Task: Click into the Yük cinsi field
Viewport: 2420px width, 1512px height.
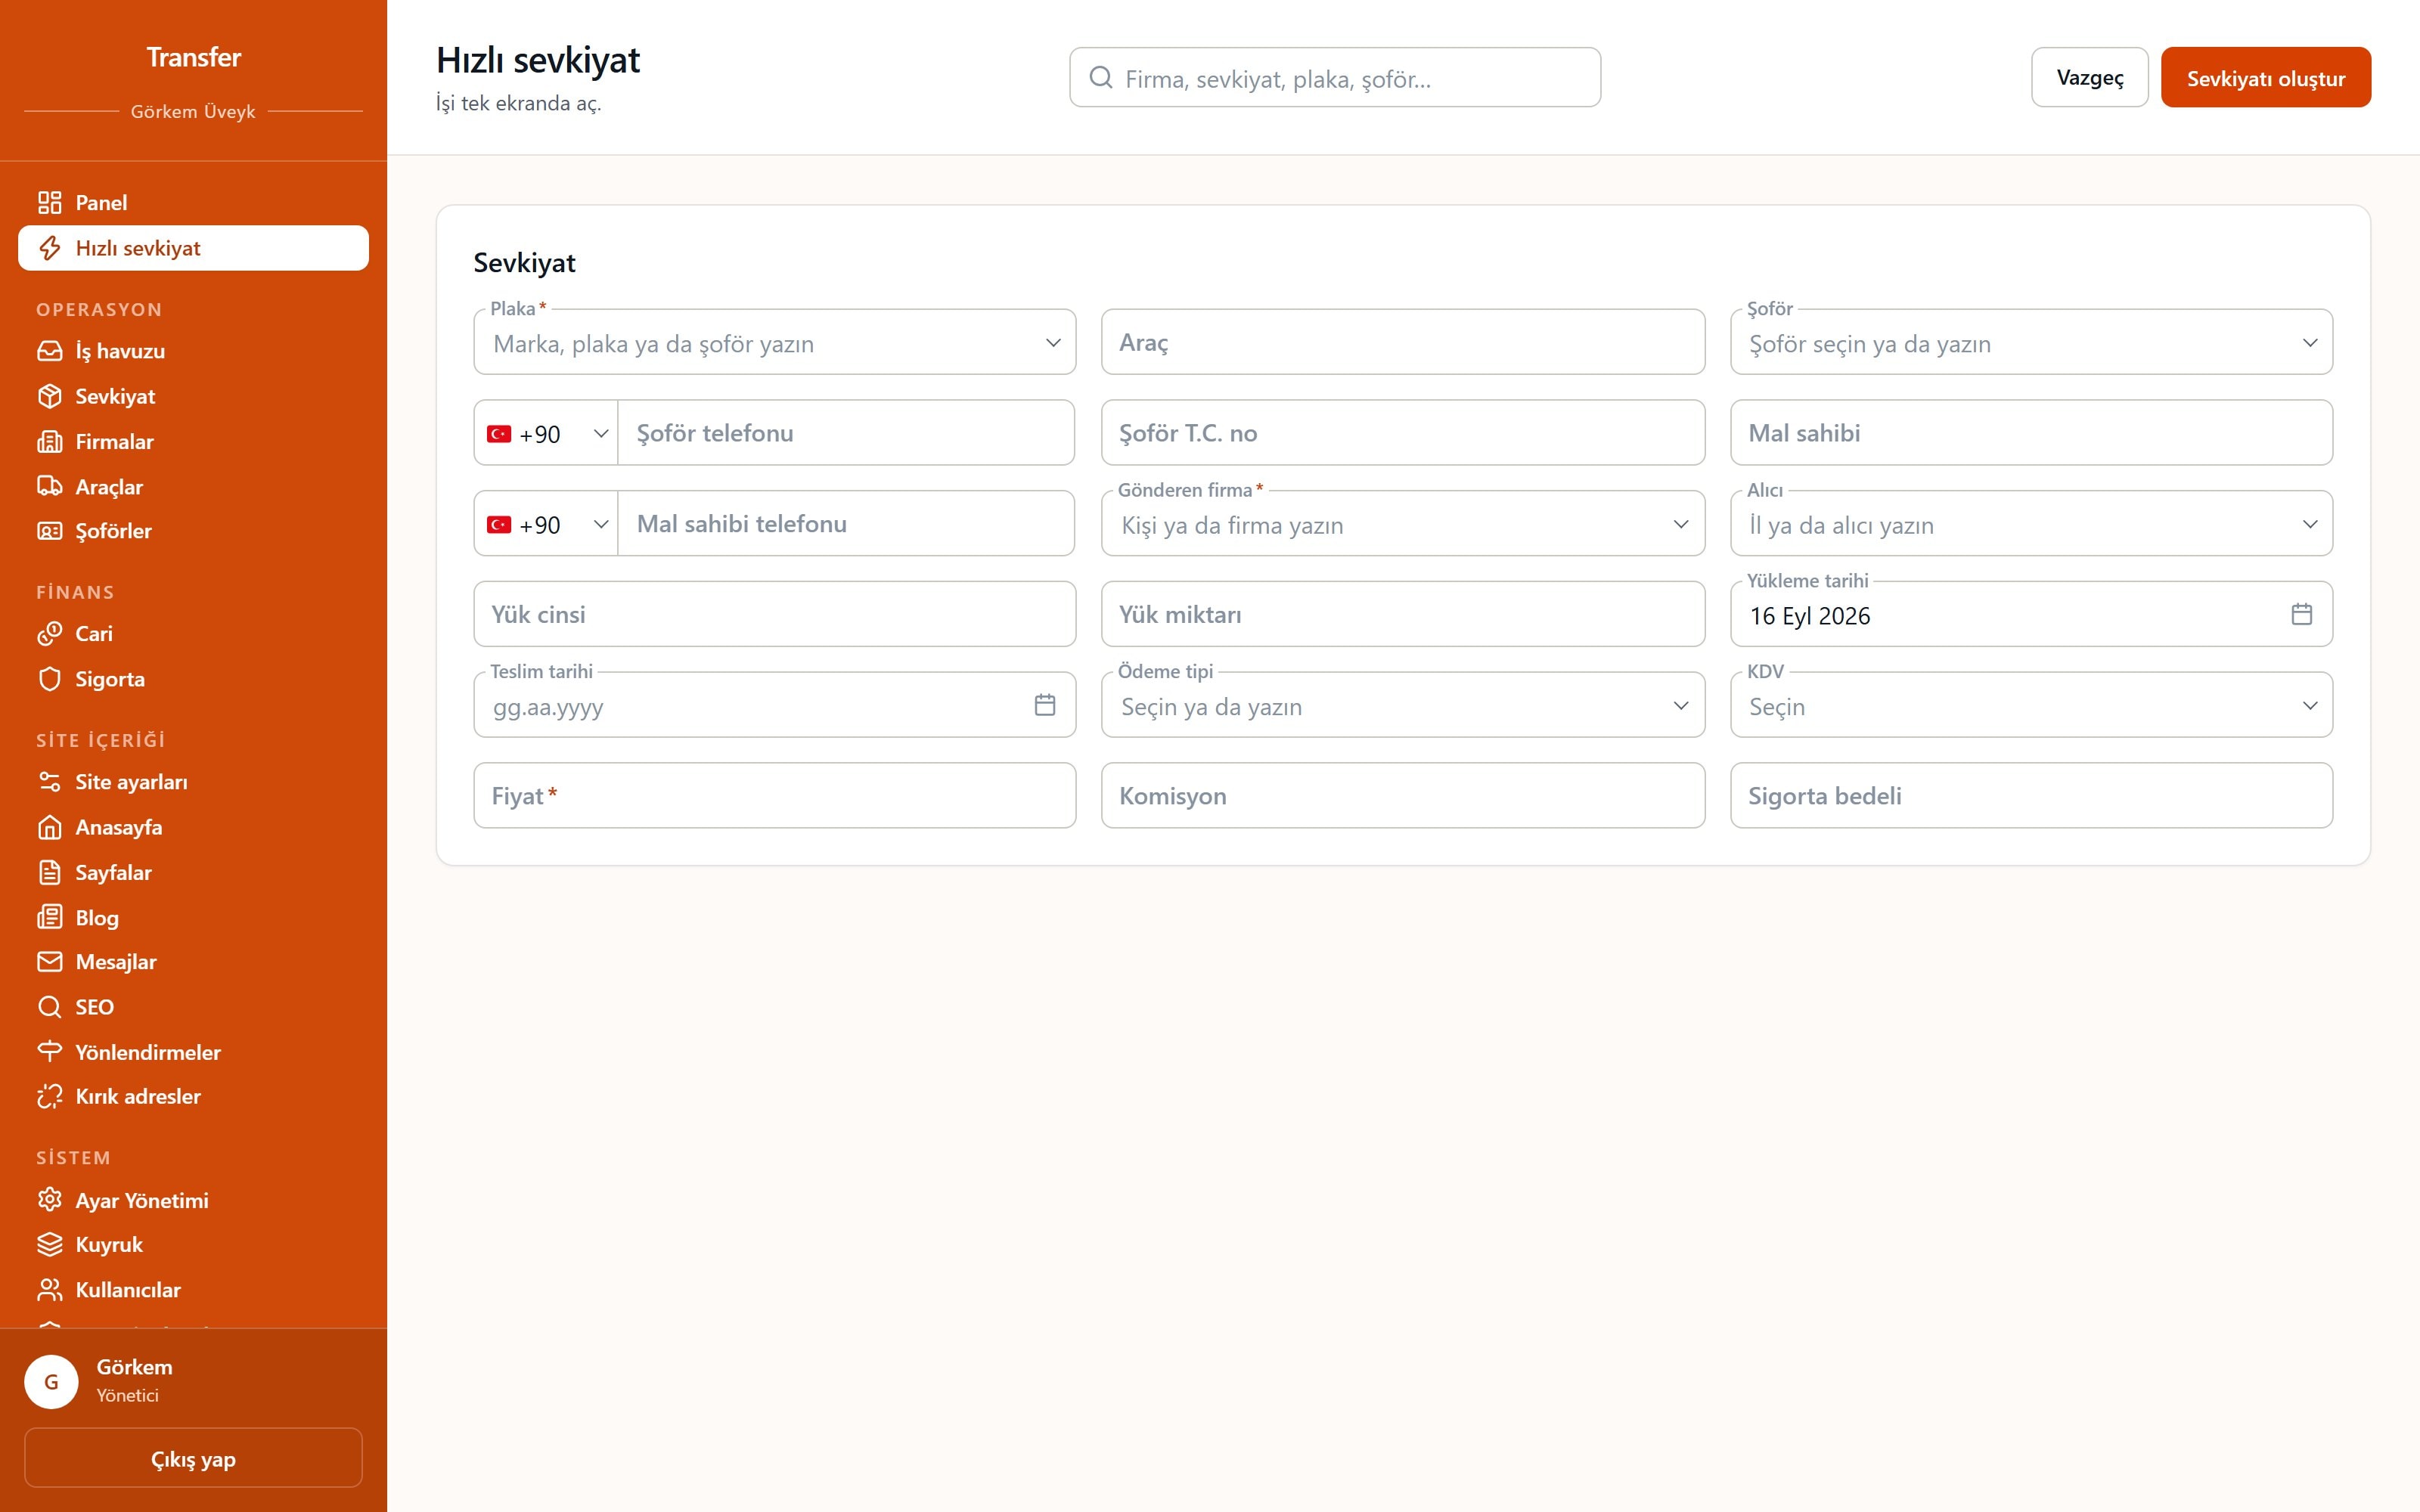Action: [x=775, y=614]
